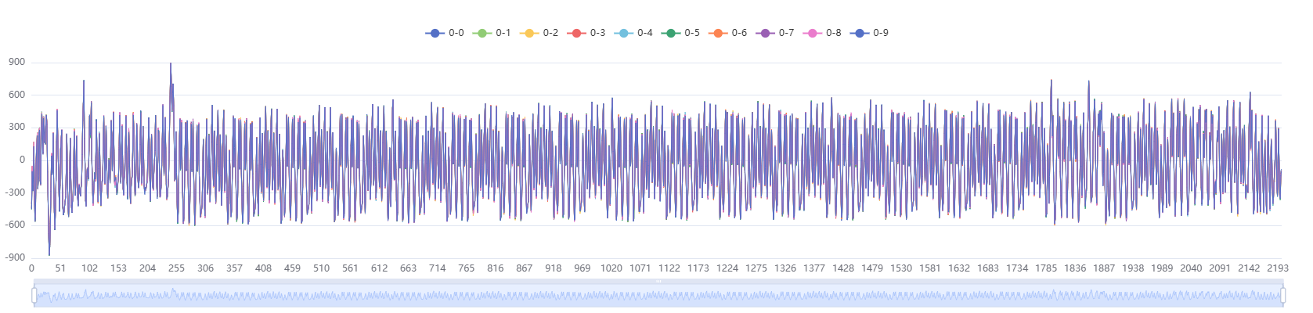Click the y-axis label -900
The image size is (1313, 313).
coord(15,257)
